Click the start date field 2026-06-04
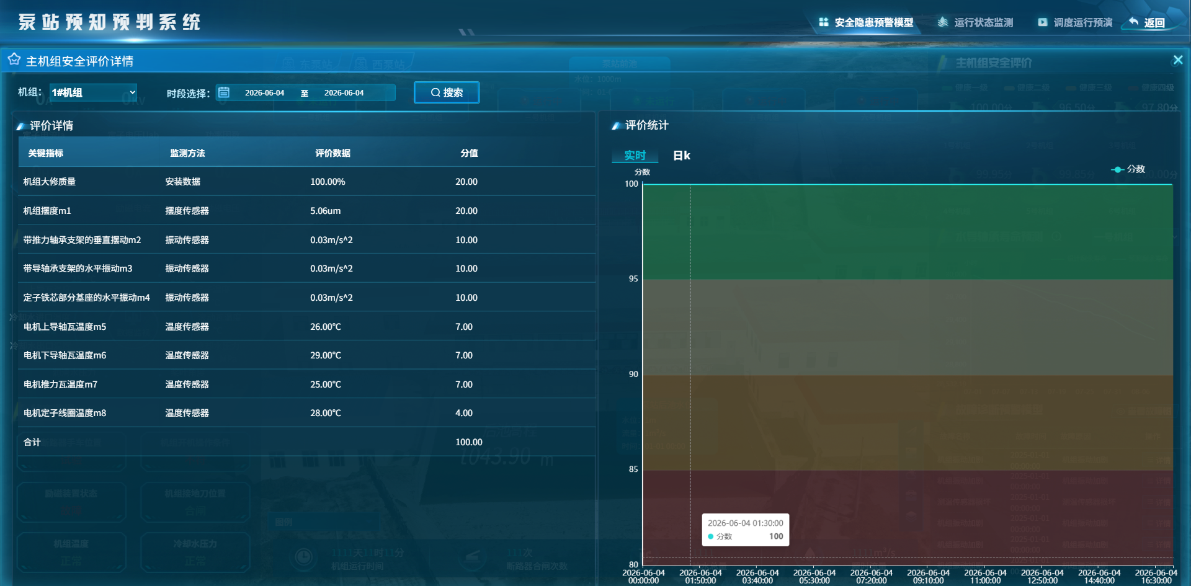The height and width of the screenshot is (586, 1191). click(x=265, y=92)
